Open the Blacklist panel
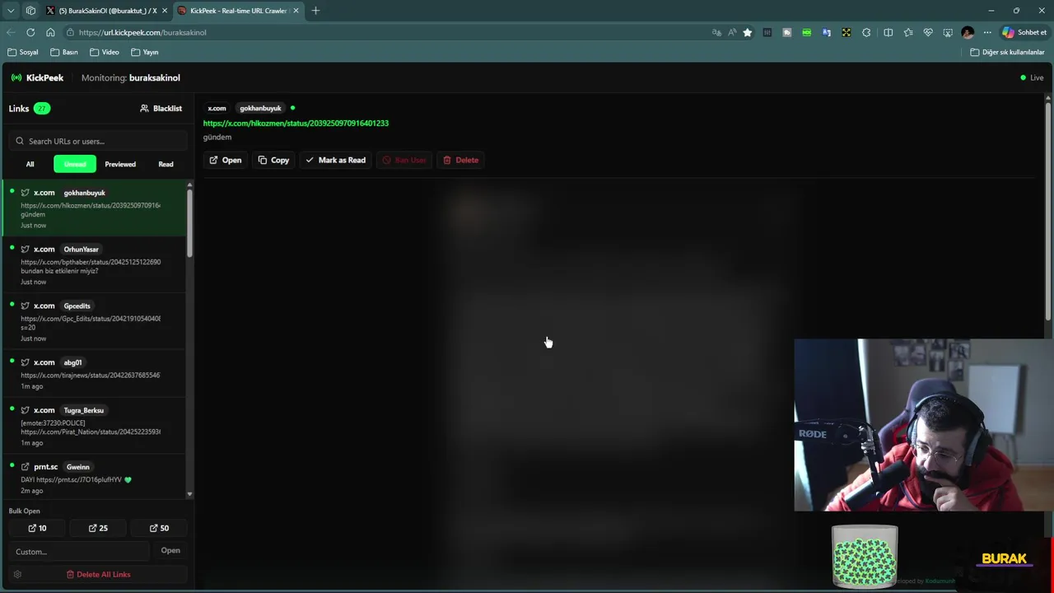This screenshot has height=593, width=1054. click(161, 108)
